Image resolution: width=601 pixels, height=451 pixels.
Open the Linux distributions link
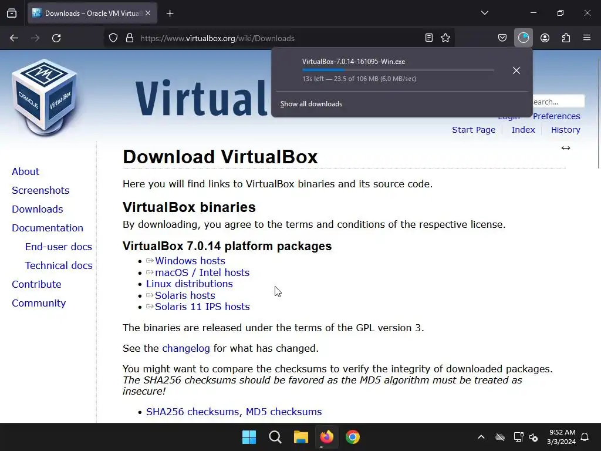point(190,284)
